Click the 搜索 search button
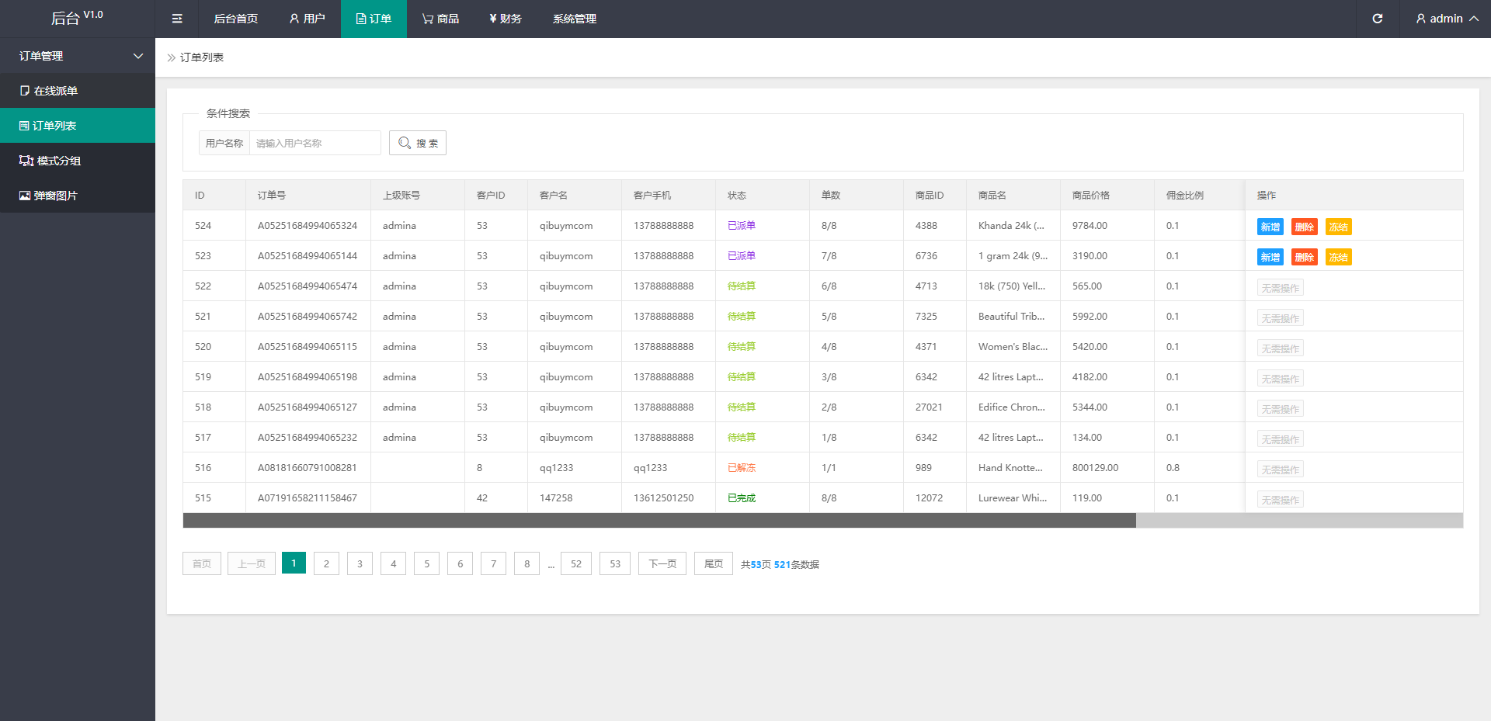Screen dimensions: 1491x721 pyautogui.click(x=418, y=143)
